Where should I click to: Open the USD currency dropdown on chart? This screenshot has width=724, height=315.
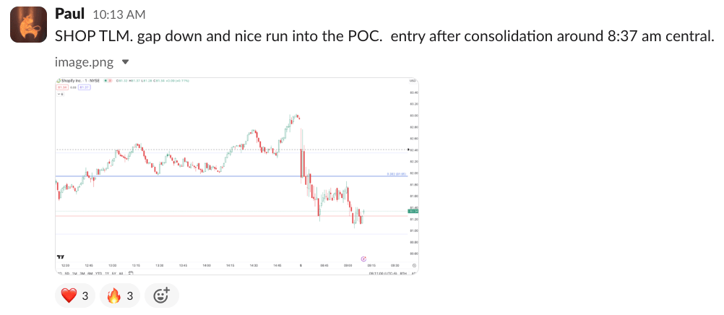pos(413,80)
